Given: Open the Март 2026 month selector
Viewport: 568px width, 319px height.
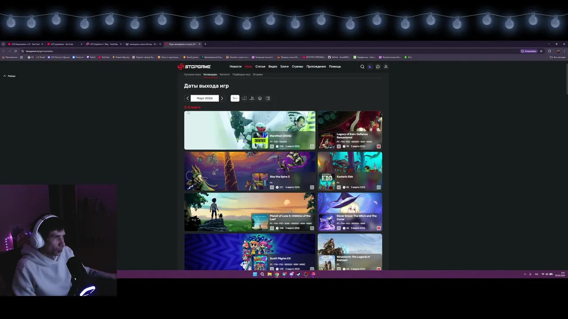Looking at the screenshot, I should (x=205, y=98).
